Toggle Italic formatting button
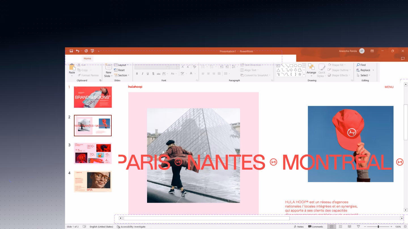This screenshot has height=229, width=408. 142,74
